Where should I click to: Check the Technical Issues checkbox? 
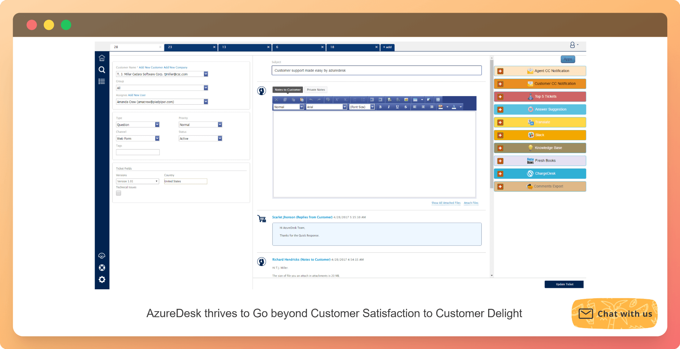(118, 193)
